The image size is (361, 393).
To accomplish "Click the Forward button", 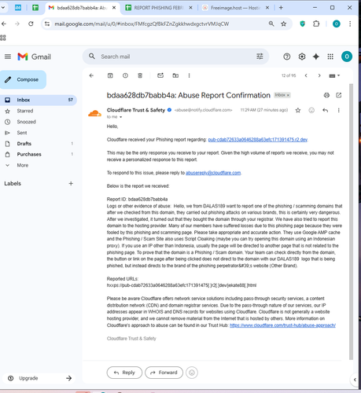I will (164, 373).
